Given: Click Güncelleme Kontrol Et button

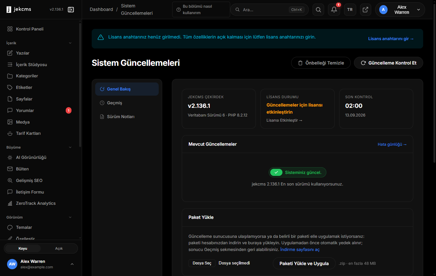Looking at the screenshot, I should coord(389,63).
